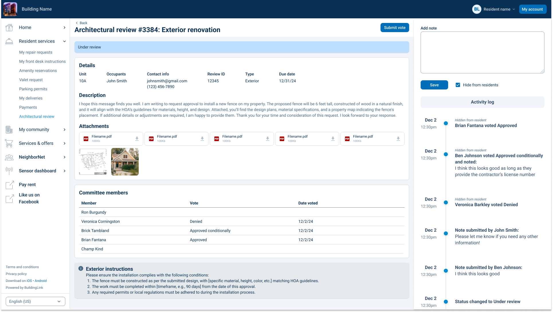Screen dimensions: 553x312
Task: Open My repair requests menu item
Action: 36,52
